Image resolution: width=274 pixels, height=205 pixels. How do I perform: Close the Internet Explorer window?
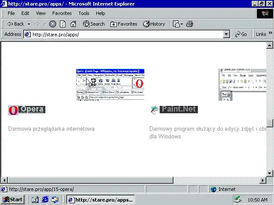pos(269,4)
